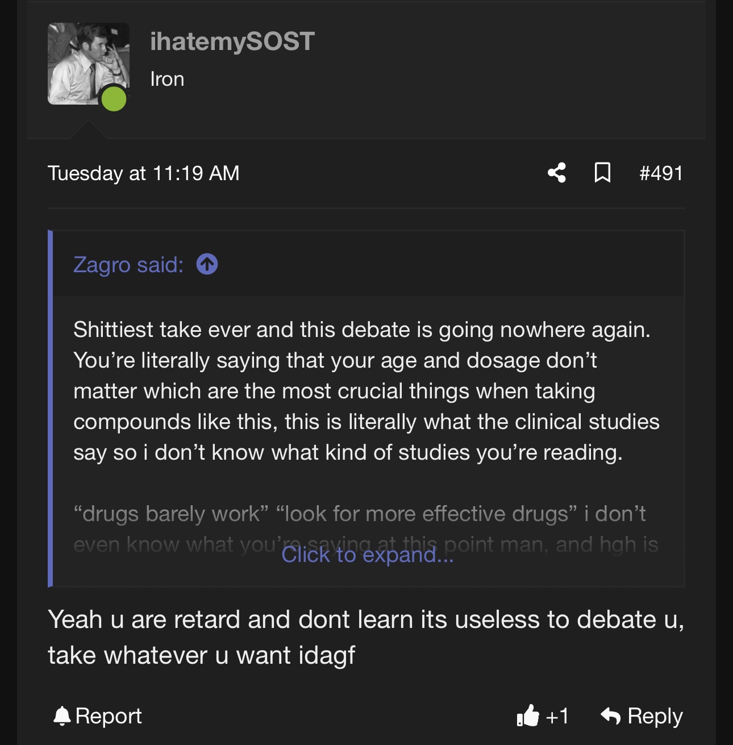The width and height of the screenshot is (733, 745).
Task: Click the curved reply arrow icon
Action: 610,715
